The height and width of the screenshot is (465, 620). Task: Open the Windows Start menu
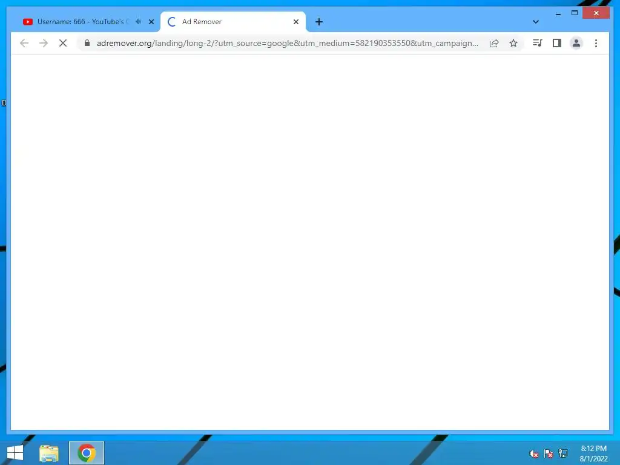click(15, 453)
